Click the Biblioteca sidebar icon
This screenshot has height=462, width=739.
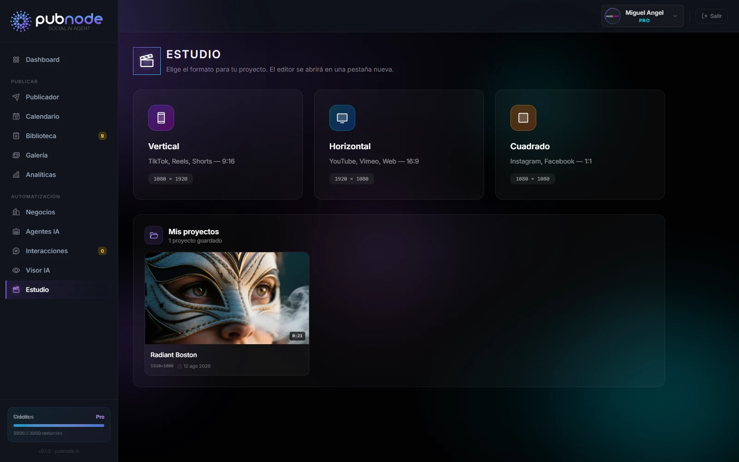tap(16, 136)
